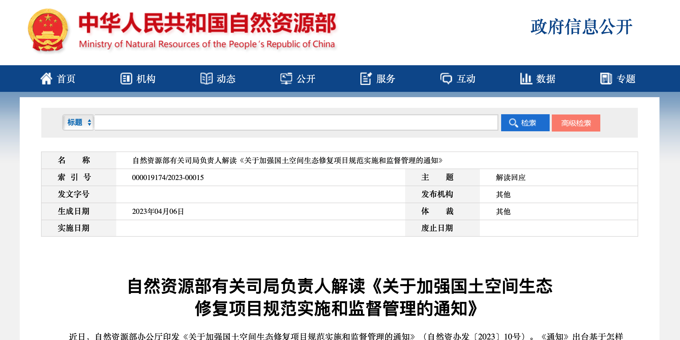Click the 废止日期 label cell

pyautogui.click(x=442, y=228)
